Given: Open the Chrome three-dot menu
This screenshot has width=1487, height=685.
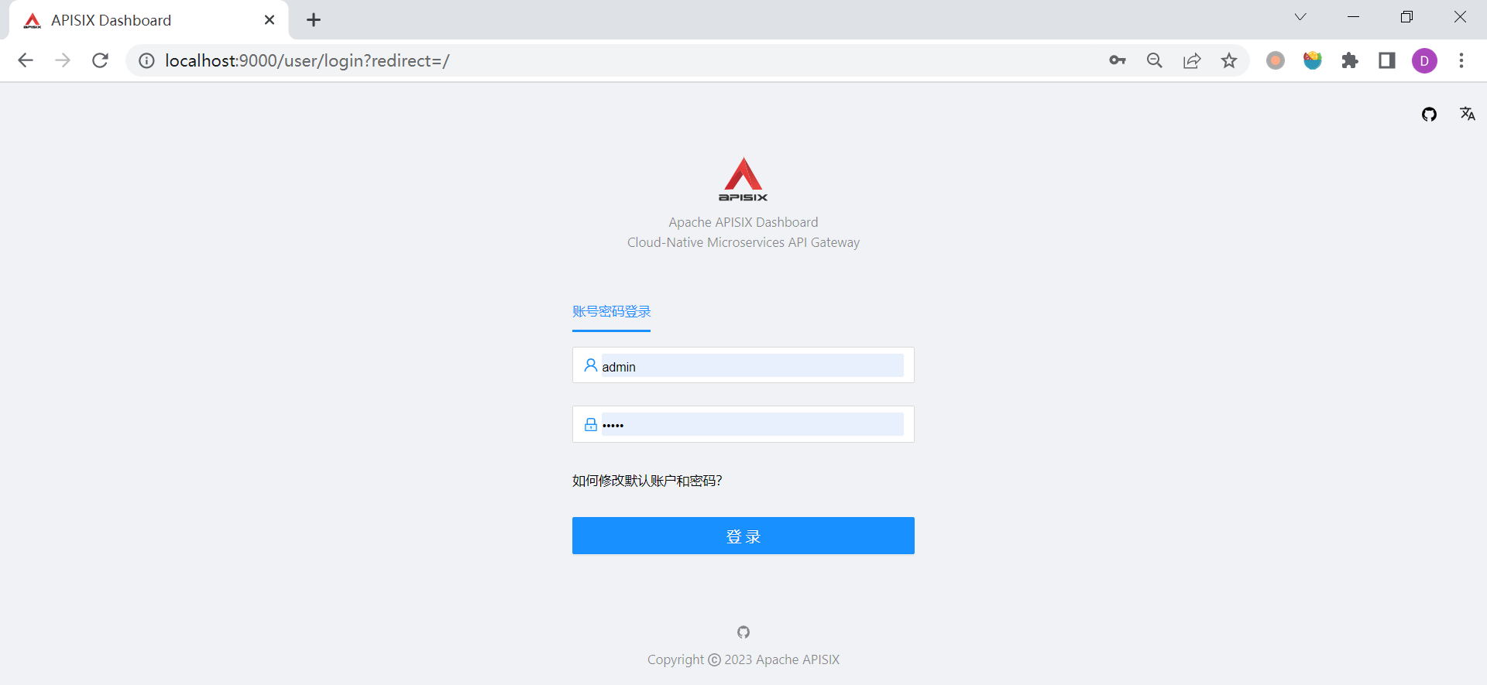Looking at the screenshot, I should [x=1461, y=60].
